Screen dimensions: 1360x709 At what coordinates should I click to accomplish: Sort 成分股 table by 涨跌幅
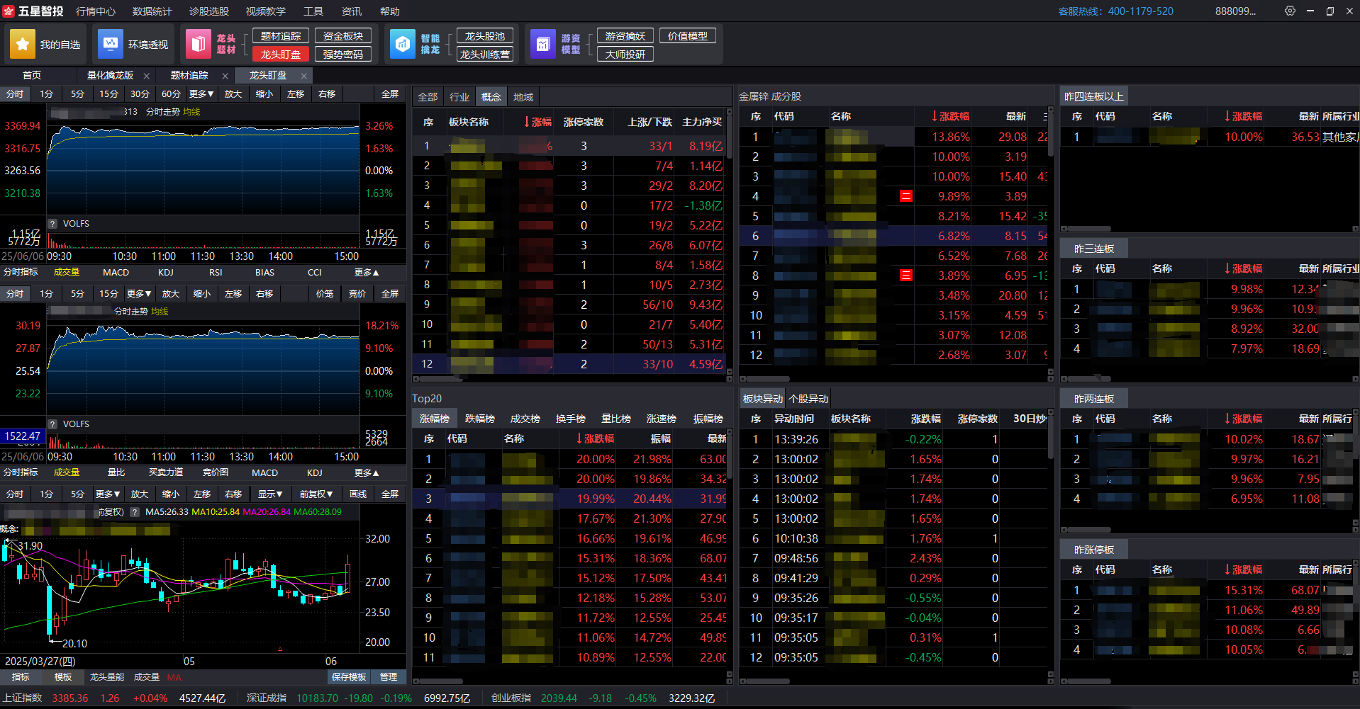(x=950, y=116)
